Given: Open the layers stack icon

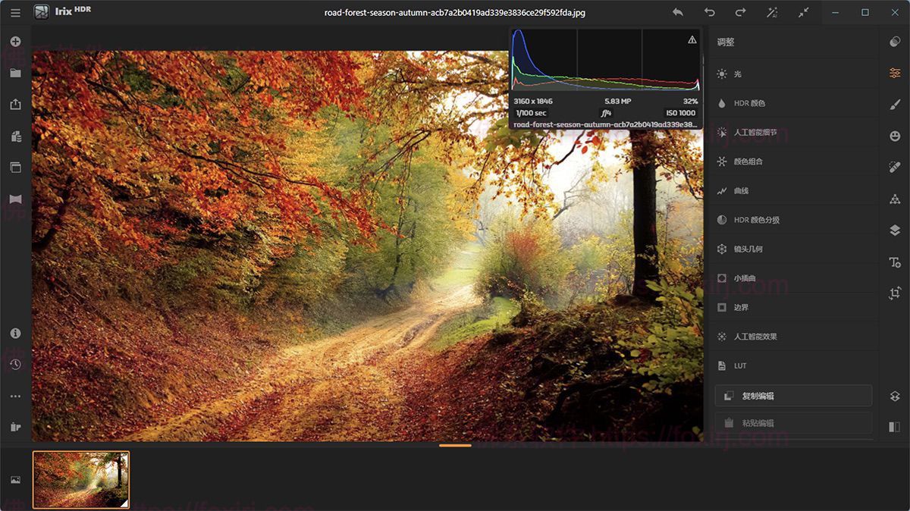Looking at the screenshot, I should click(x=893, y=230).
